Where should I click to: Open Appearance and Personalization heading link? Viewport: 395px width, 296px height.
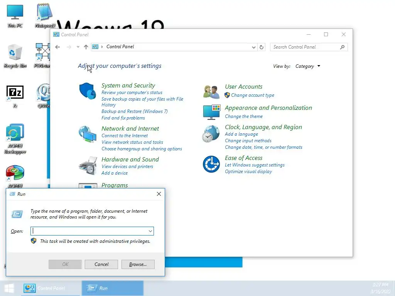point(268,108)
